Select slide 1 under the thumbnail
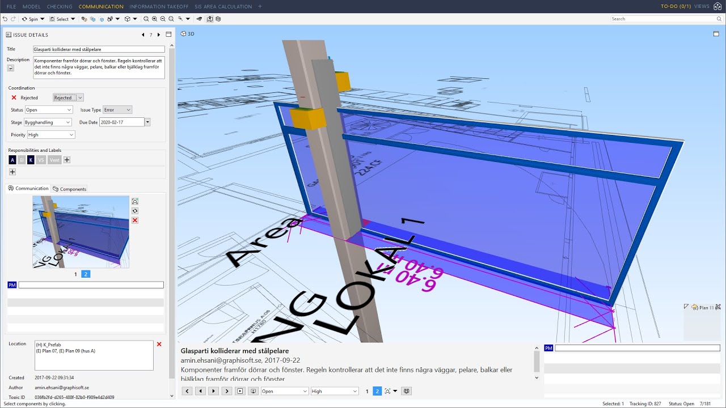Screen dimensions: 726x408 coord(76,274)
